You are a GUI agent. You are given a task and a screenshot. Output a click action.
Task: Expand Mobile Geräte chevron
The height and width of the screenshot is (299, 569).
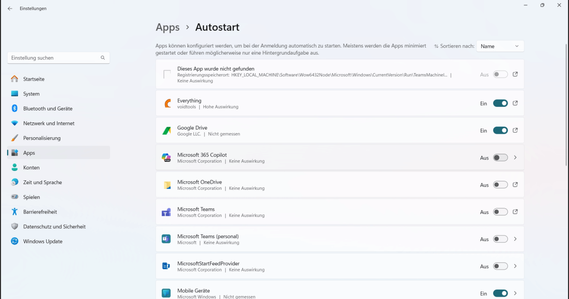tap(515, 293)
